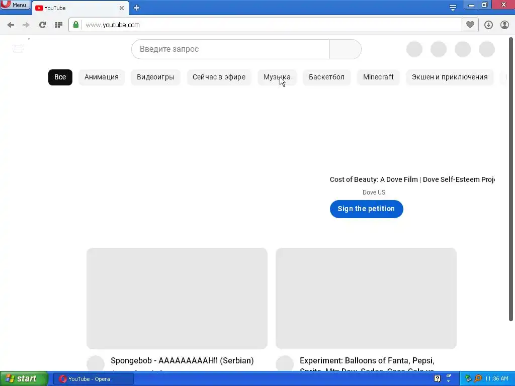Click the magnifier system tray icon
Image resolution: width=515 pixels, height=386 pixels.
click(478, 378)
